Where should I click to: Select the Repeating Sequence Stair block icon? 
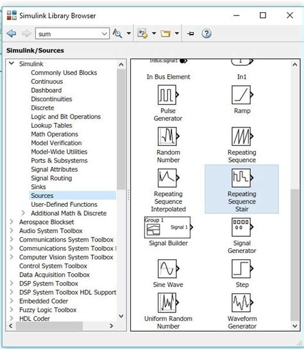(242, 178)
